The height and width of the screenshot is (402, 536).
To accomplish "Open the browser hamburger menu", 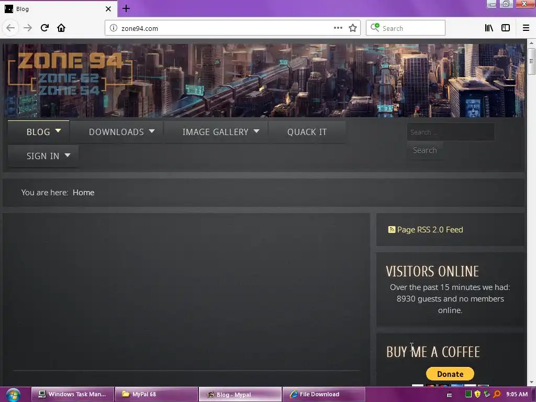I will (526, 28).
